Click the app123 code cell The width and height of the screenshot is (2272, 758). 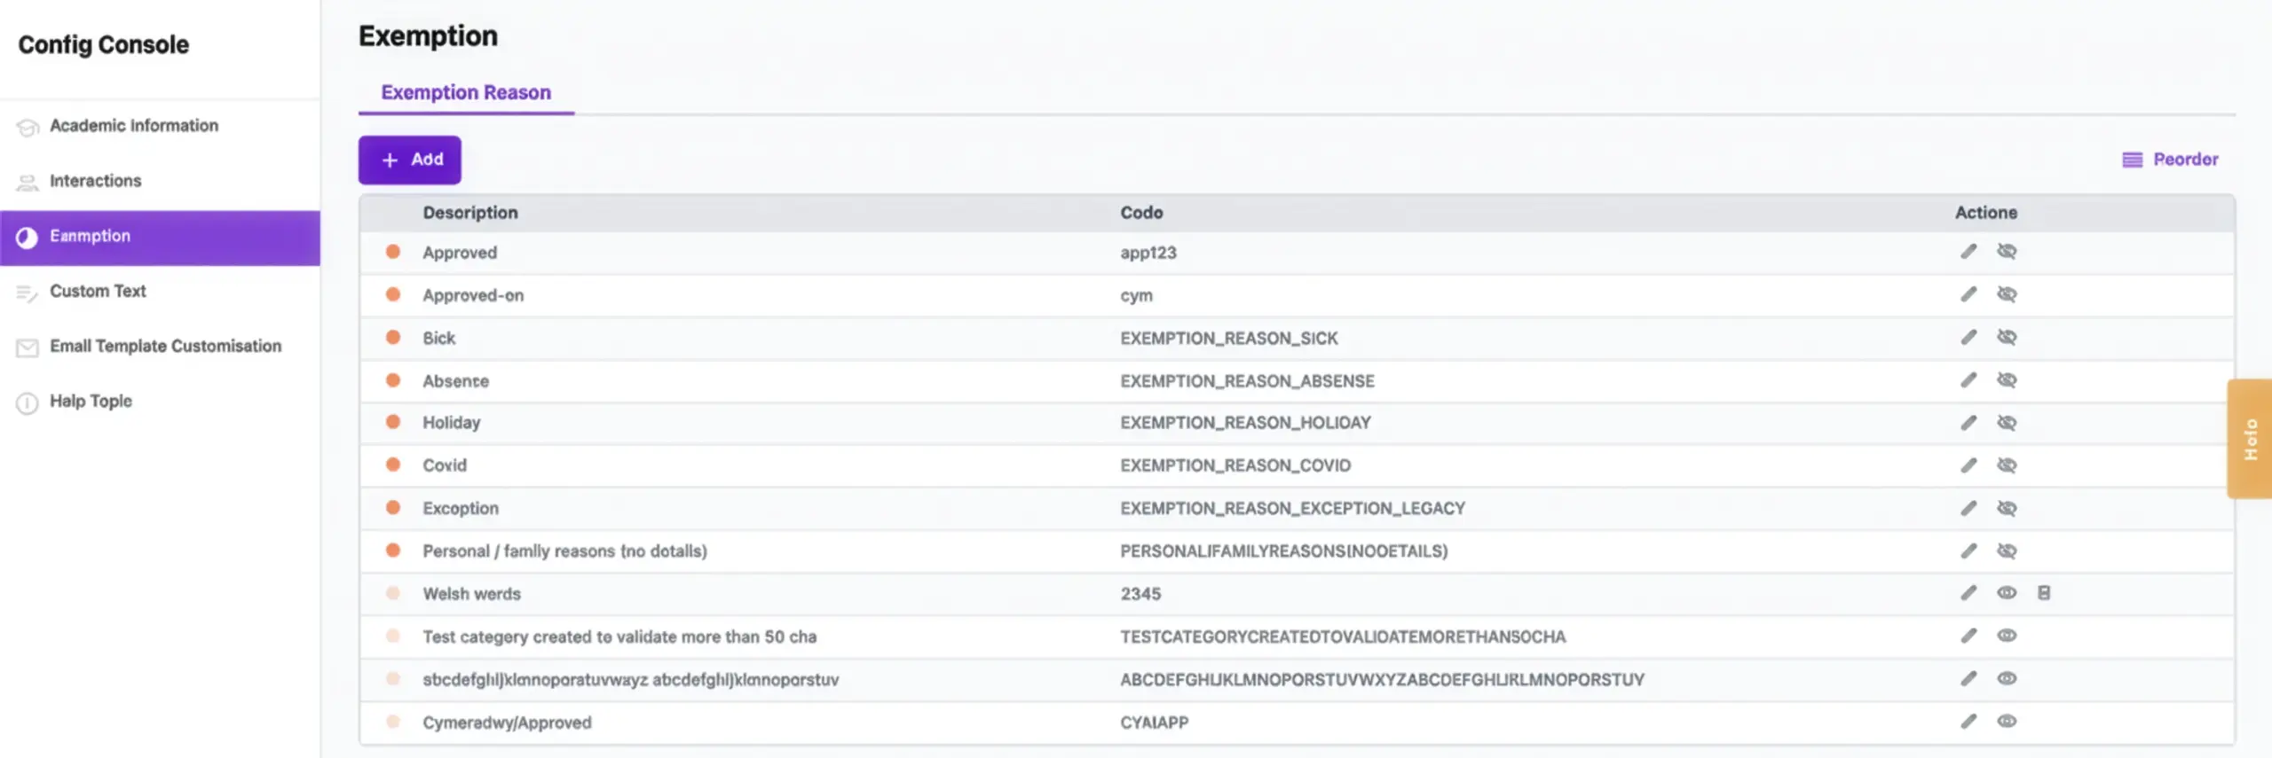pyautogui.click(x=1148, y=253)
